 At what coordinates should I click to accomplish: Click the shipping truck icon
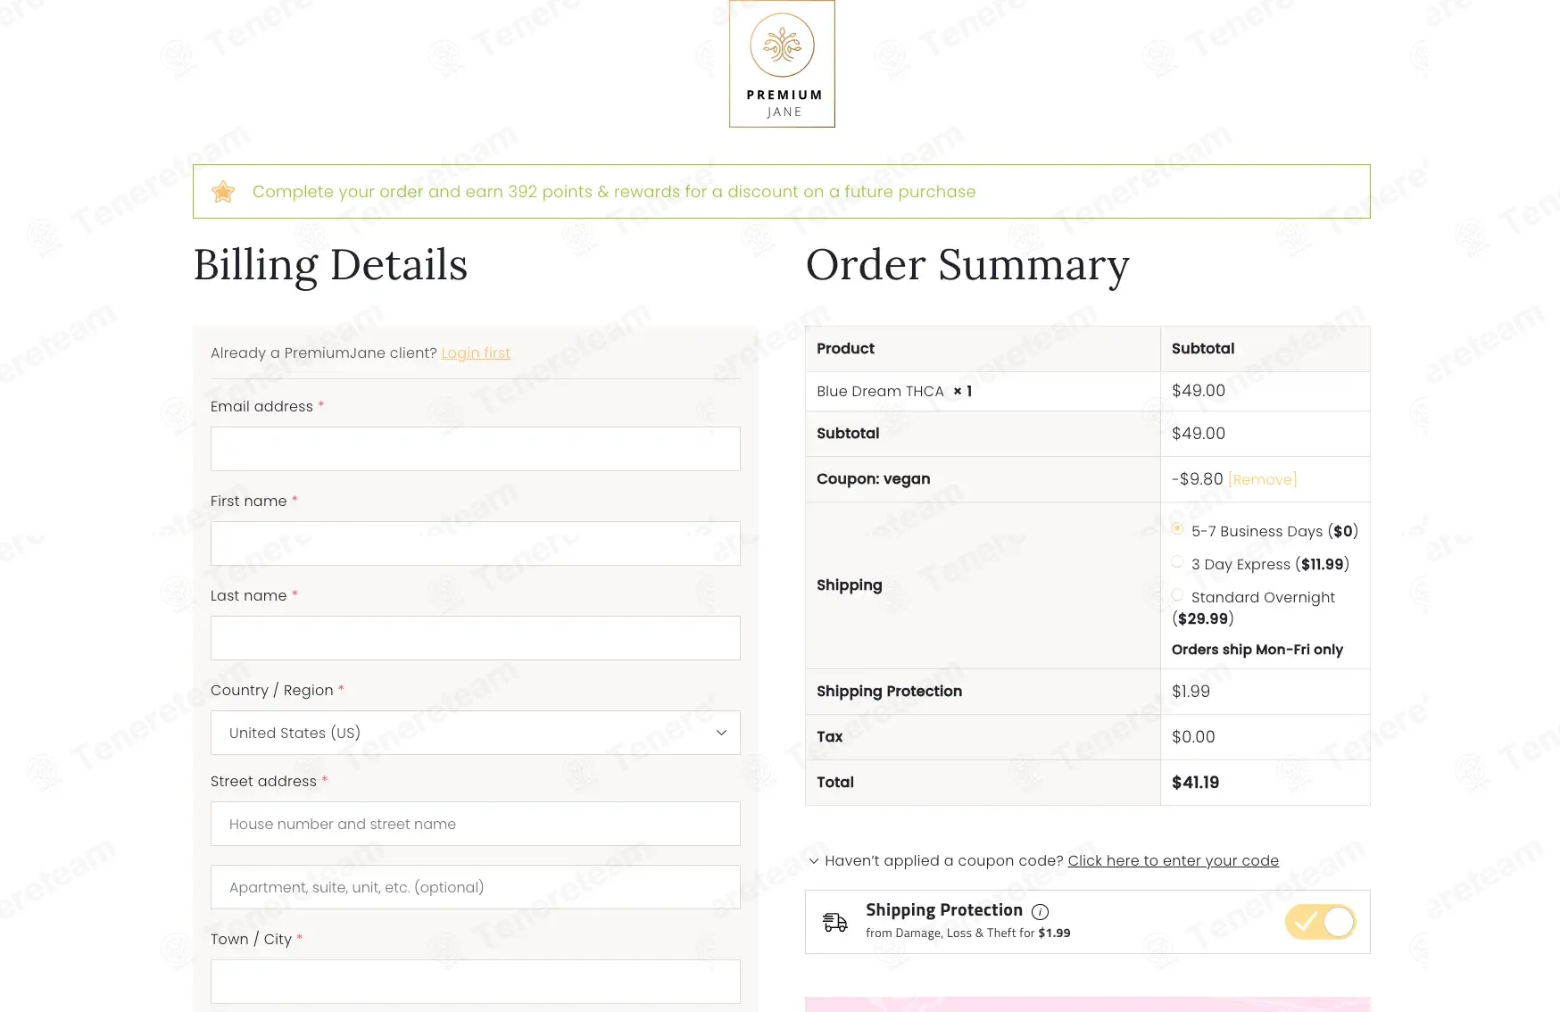tap(835, 922)
